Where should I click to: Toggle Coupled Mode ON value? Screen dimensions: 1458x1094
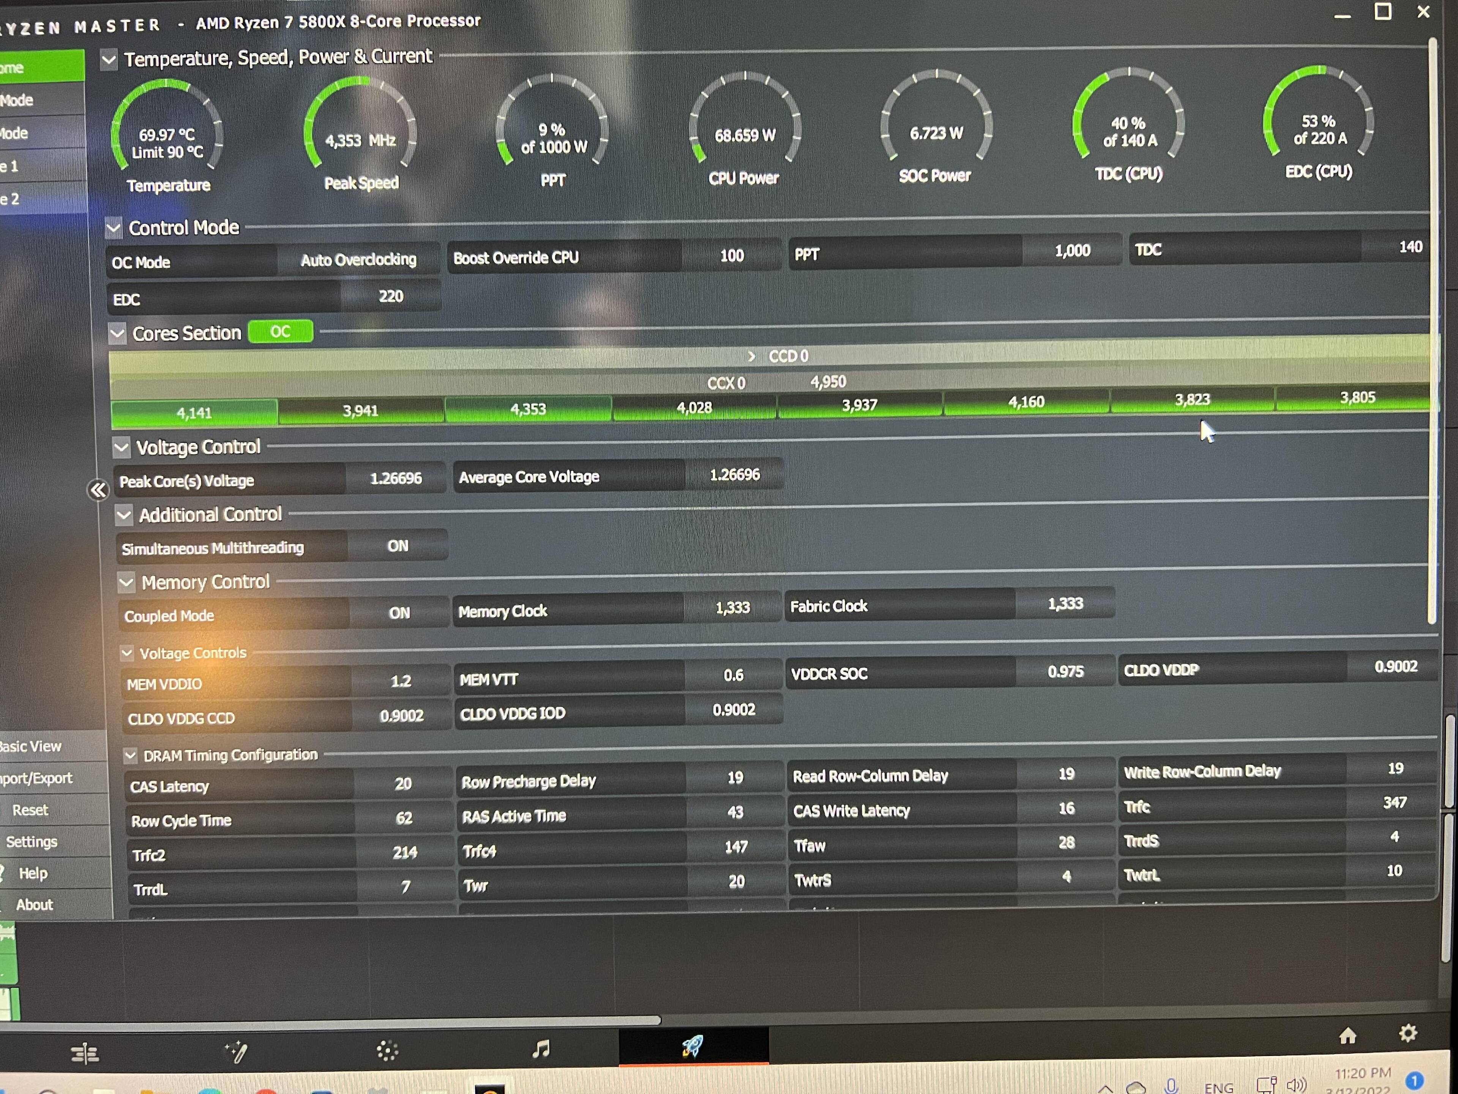click(399, 613)
